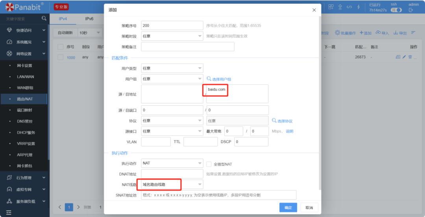This screenshot has height=217, width=425.
Task: Enable the 全锥型NAT checkbox
Action: pyautogui.click(x=209, y=164)
